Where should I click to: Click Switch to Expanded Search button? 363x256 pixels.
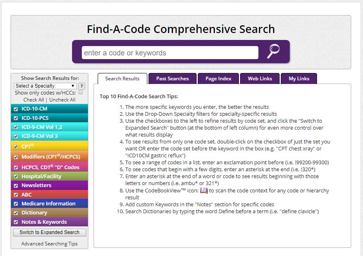[50, 232]
